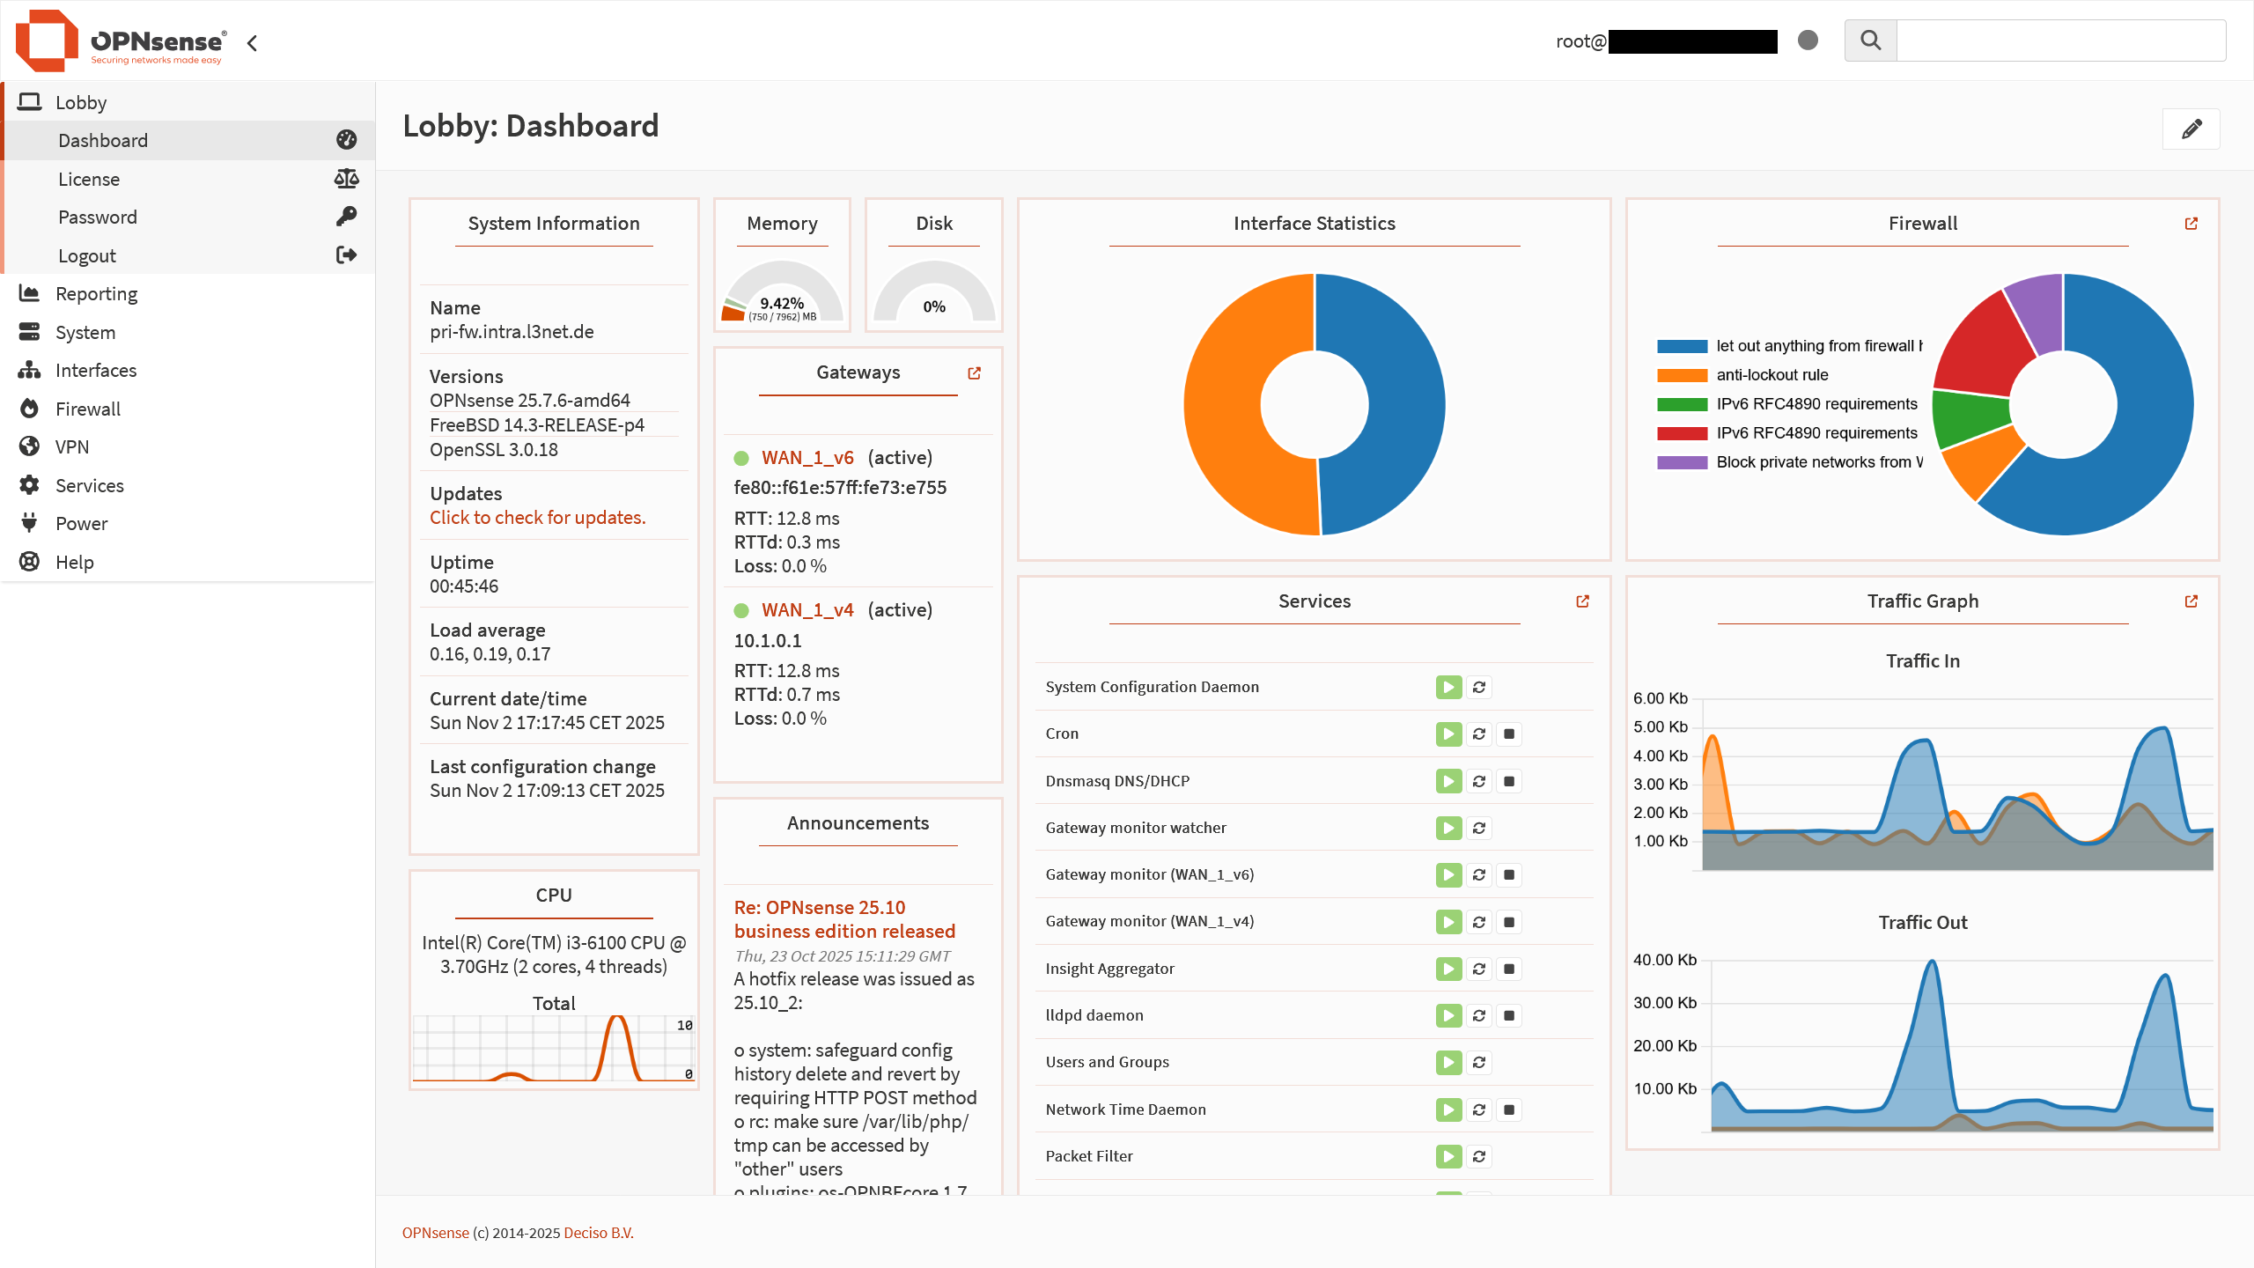Click the edit dashboard pencil icon
Screen dimensions: 2254x1268
[x=2191, y=129]
